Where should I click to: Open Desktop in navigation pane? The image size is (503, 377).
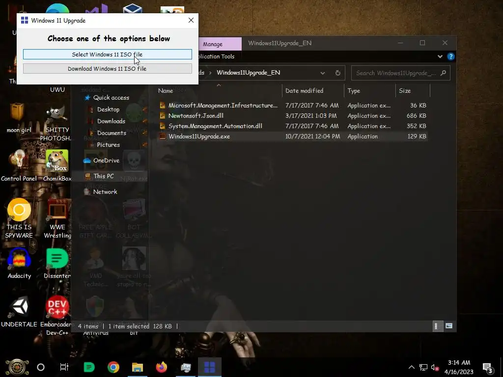108,109
